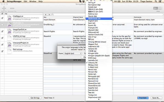This screenshot has width=164, height=102.
Task: Uncheck the FileObject.m checkbox
Action: click(2, 18)
